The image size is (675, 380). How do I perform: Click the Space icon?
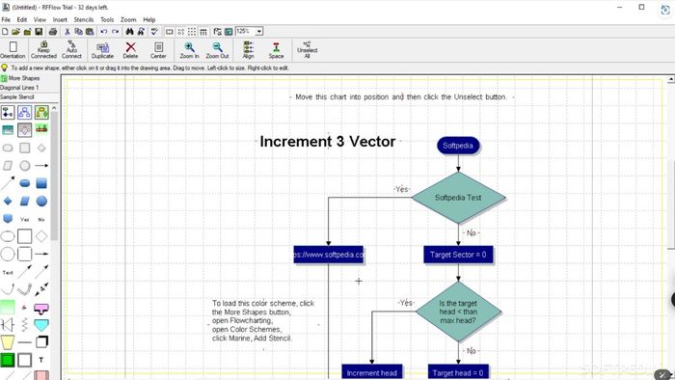[276, 50]
